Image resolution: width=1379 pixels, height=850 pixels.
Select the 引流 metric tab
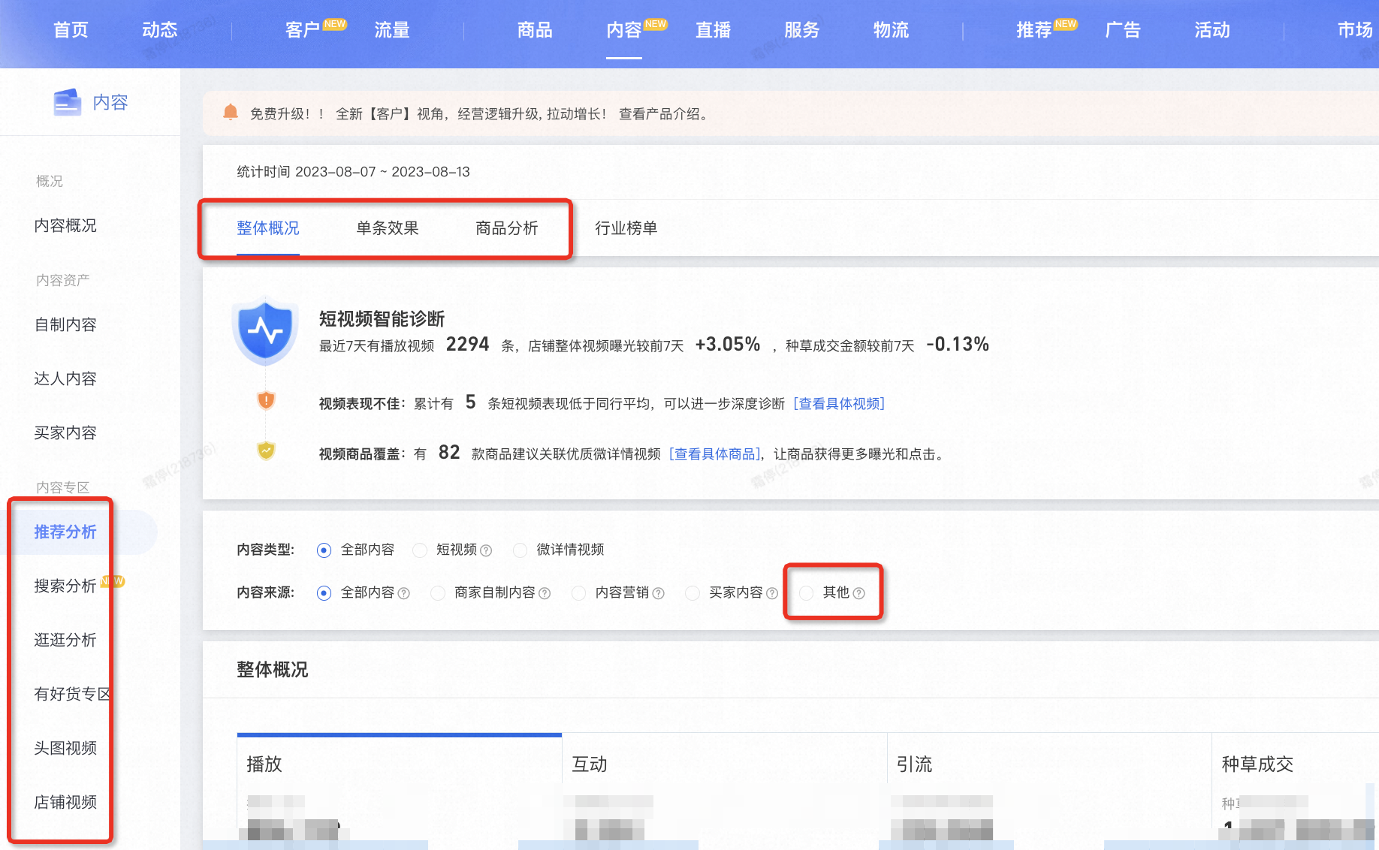pyautogui.click(x=1050, y=787)
